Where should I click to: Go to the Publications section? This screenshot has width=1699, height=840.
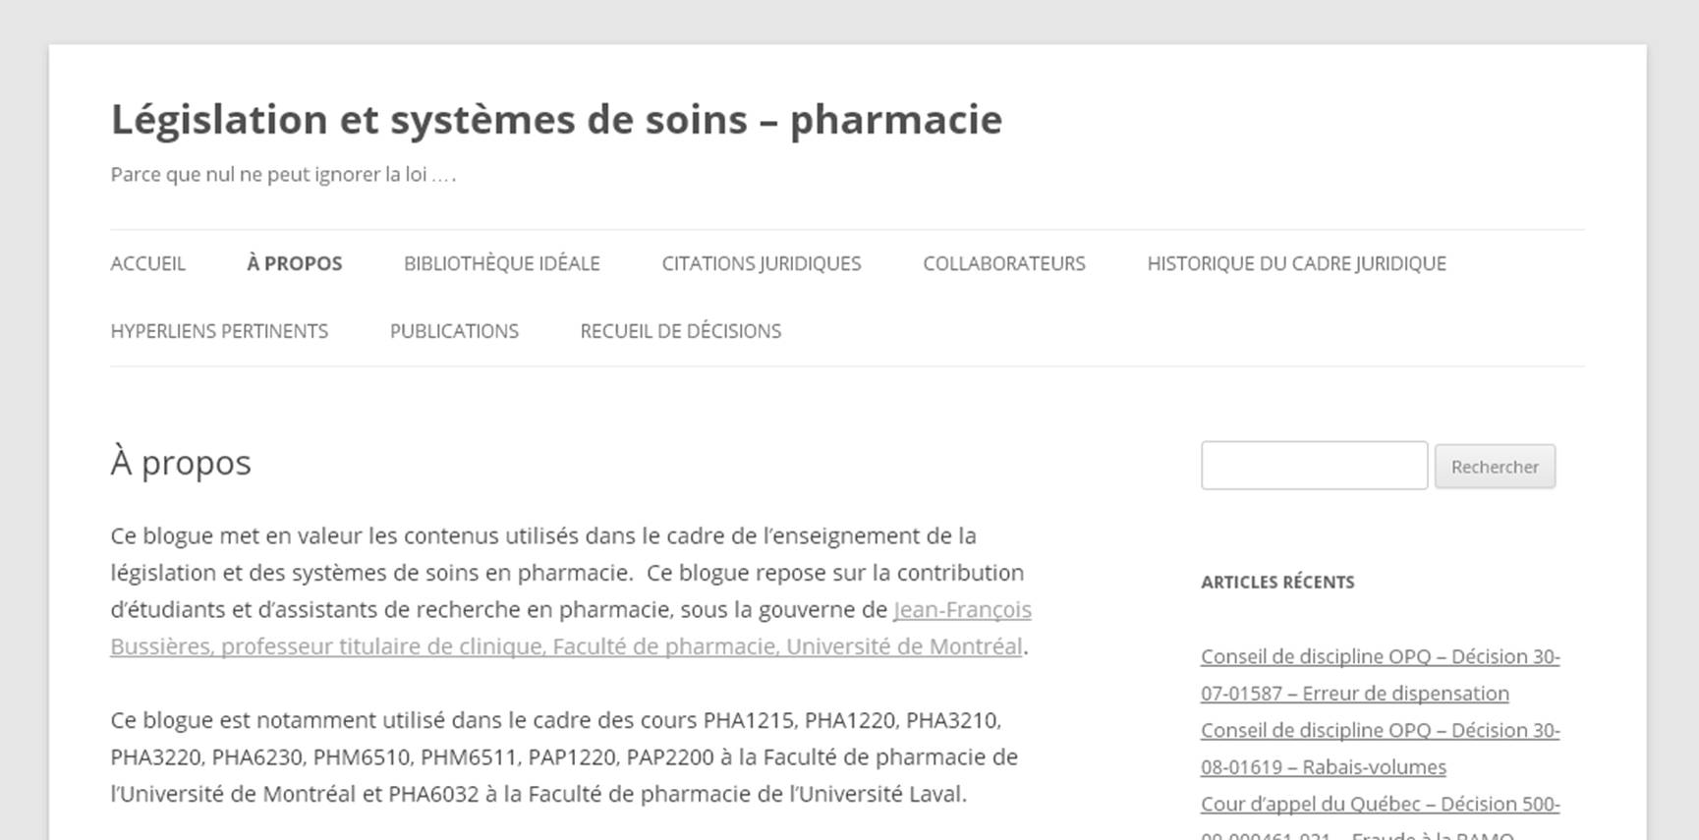454,331
